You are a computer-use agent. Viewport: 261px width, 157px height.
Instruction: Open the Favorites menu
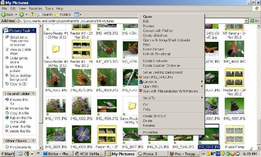tap(35, 9)
